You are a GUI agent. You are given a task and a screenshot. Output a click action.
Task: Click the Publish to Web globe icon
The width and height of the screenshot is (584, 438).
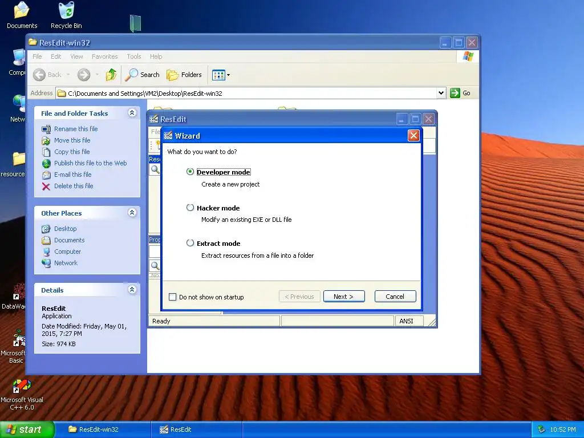[x=46, y=163]
